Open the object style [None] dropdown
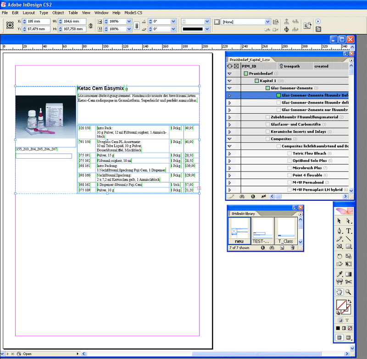This screenshot has height=359, width=367. [x=268, y=22]
